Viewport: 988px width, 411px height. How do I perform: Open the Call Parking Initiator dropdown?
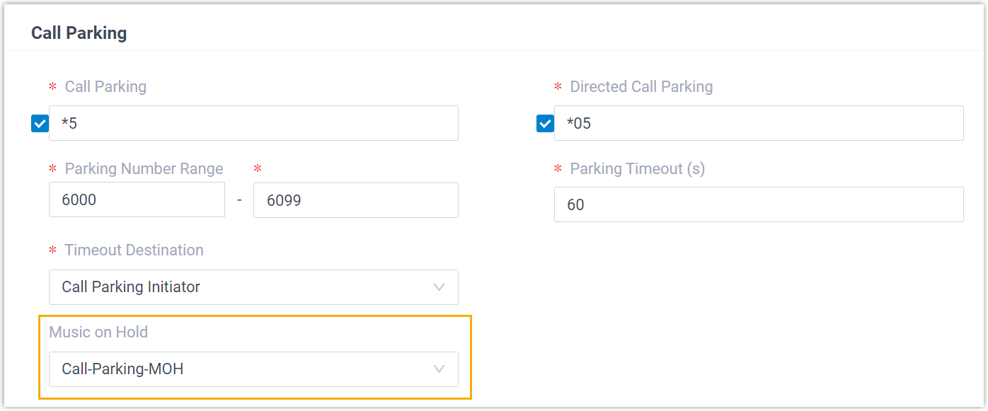[253, 287]
